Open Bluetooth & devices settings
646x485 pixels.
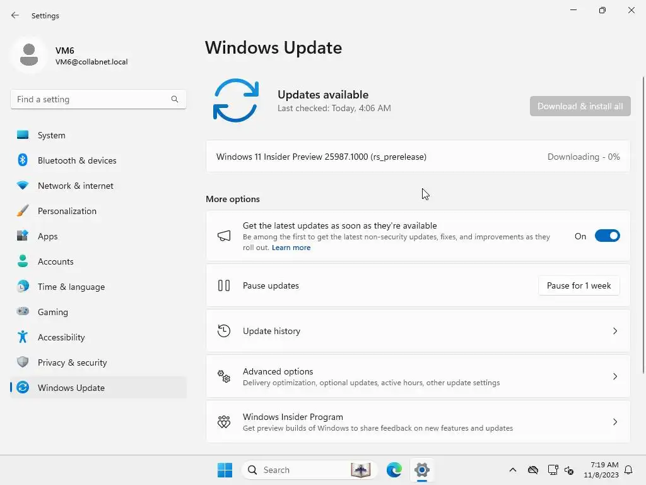tap(98, 160)
